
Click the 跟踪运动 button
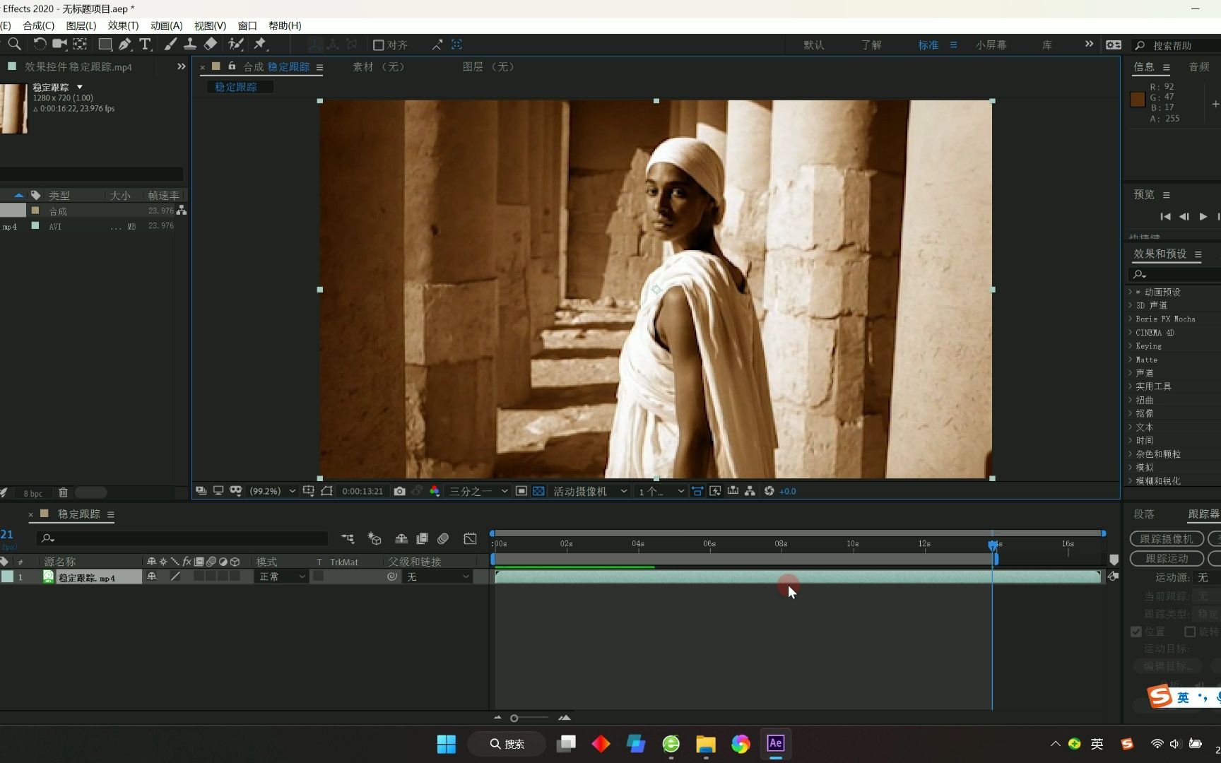pos(1166,558)
